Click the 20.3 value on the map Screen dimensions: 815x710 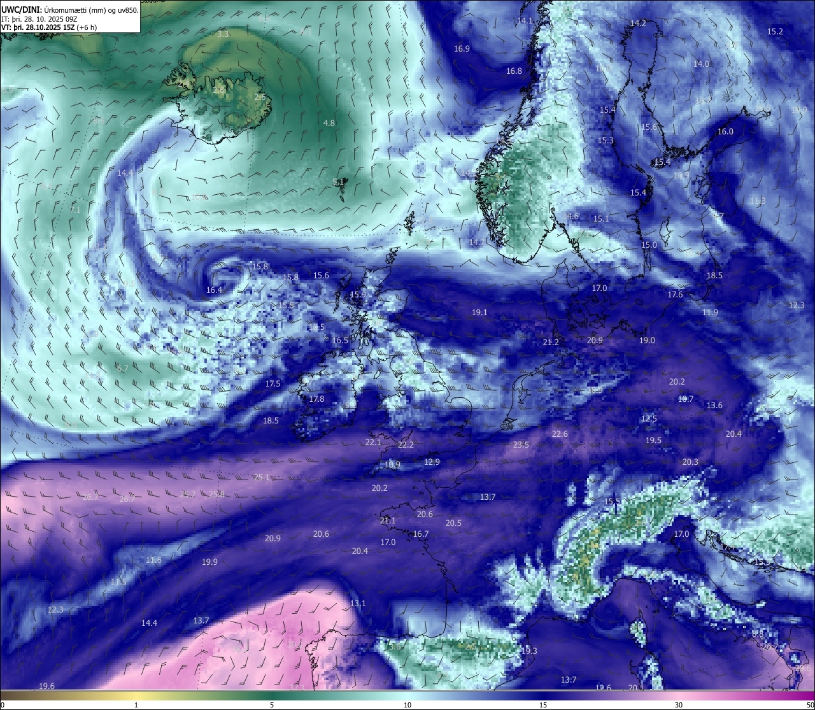tap(690, 462)
